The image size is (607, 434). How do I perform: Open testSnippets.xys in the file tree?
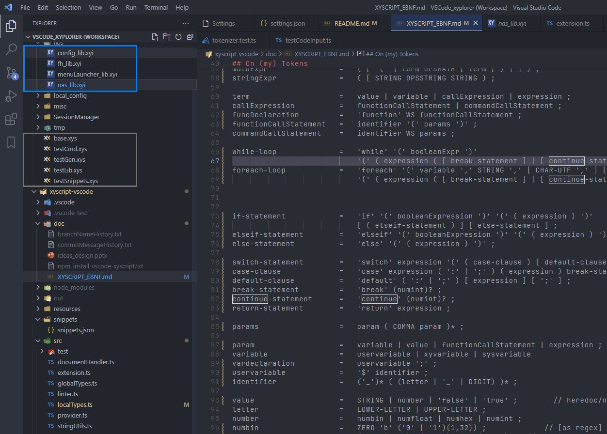(76, 181)
